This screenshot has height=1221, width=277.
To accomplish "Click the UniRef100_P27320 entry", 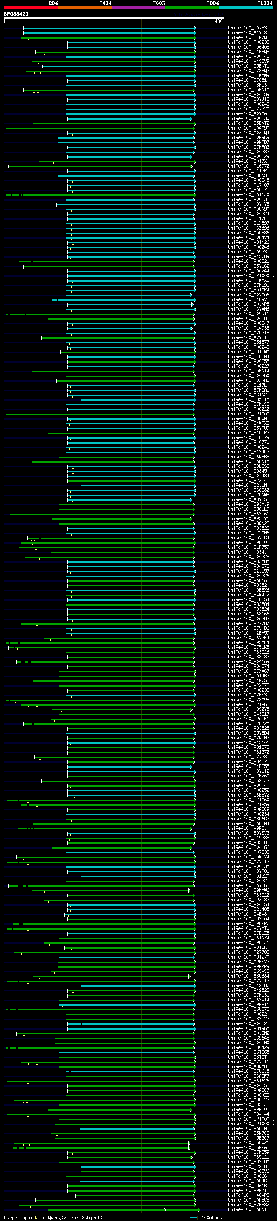I will [x=248, y=109].
